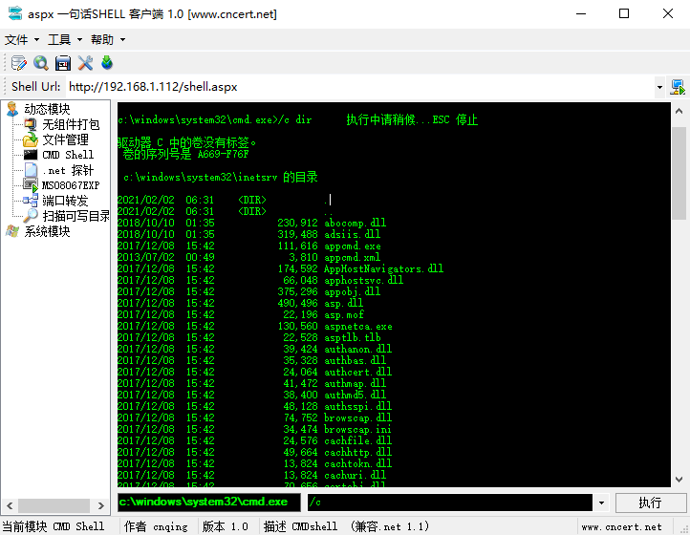Viewport: 690px width, 535px height.
Task: Select 系统模块 tree node
Action: coord(47,231)
